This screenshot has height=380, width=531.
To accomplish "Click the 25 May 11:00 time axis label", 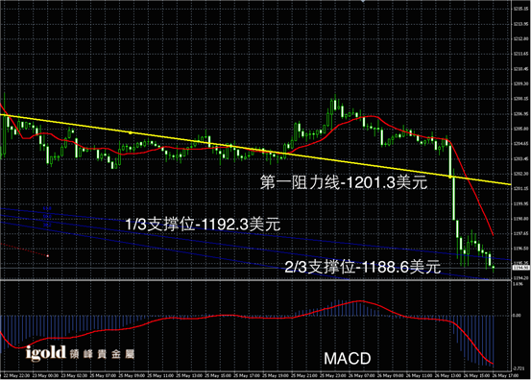I will pos(161,375).
